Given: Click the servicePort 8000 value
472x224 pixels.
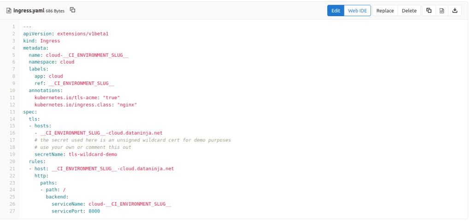Looking at the screenshot, I should (x=94, y=211).
